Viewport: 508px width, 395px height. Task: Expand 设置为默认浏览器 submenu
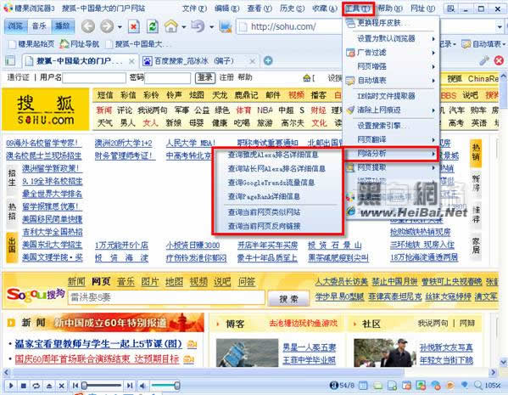(391, 38)
